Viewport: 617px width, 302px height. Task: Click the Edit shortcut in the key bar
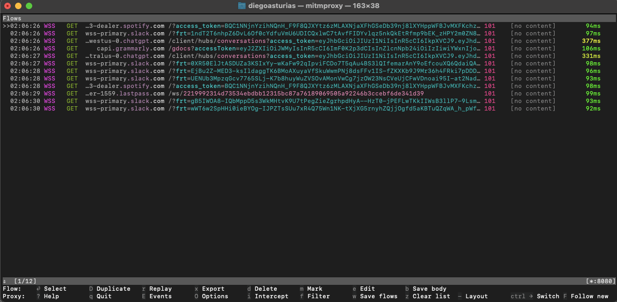pyautogui.click(x=368, y=289)
